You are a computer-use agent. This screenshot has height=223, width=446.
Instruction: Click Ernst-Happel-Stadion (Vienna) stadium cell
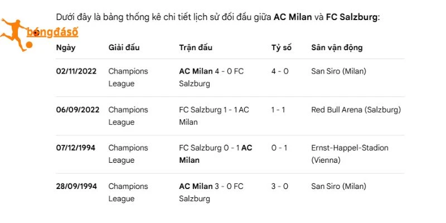[350, 154]
